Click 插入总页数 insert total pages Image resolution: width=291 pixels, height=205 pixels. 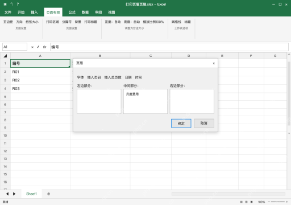click(113, 77)
